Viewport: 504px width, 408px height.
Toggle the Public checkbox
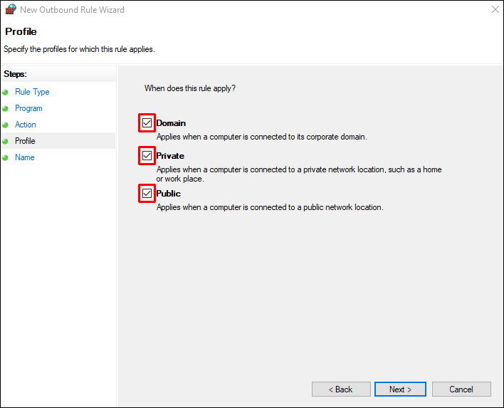pos(147,194)
